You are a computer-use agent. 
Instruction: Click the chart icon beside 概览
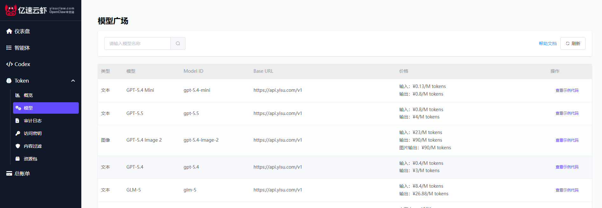(x=18, y=95)
